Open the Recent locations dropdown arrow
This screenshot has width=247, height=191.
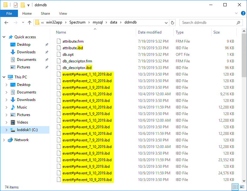pyautogui.click(x=22, y=23)
